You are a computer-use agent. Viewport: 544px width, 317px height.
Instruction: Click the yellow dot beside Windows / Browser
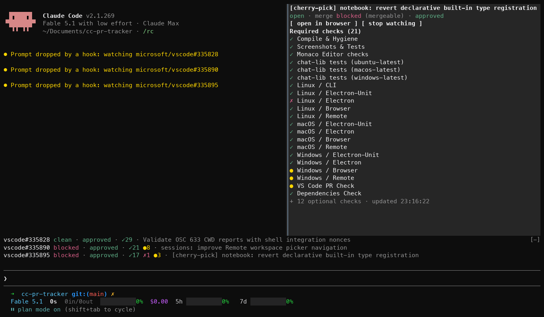291,170
